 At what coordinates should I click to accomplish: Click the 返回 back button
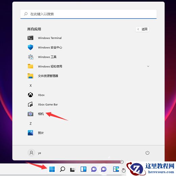pyautogui.click(x=142, y=29)
